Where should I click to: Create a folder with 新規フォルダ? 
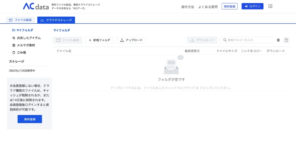tap(99, 40)
